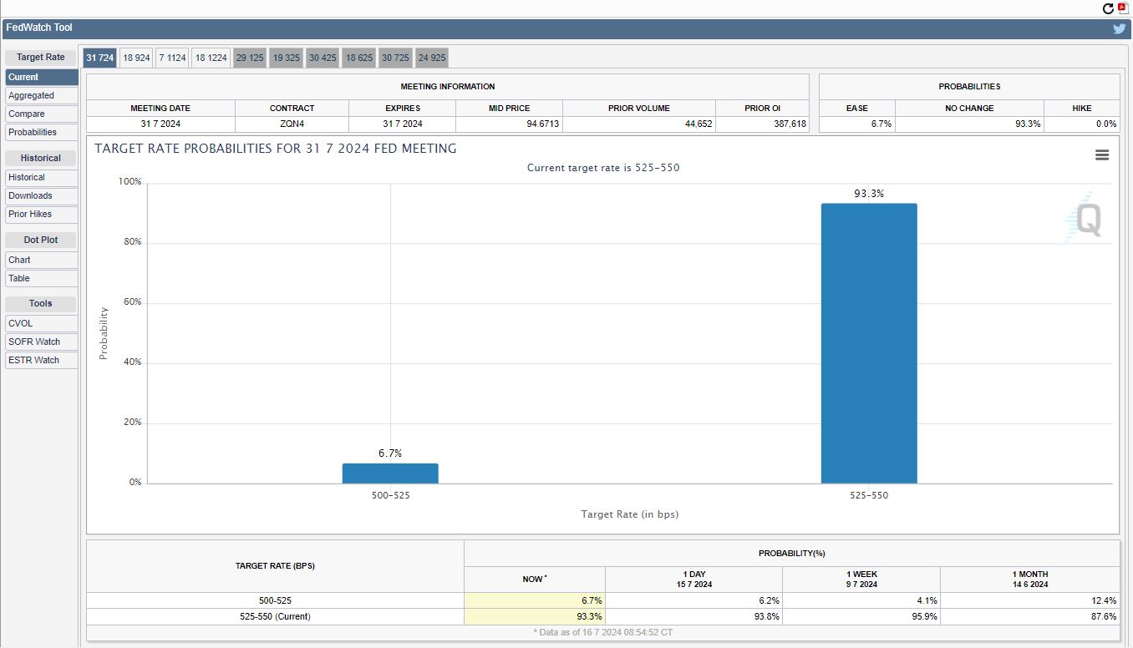Open the CVOL tool
Image resolution: width=1133 pixels, height=648 pixels.
[21, 324]
